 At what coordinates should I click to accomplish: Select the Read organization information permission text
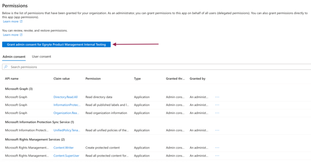106,113
